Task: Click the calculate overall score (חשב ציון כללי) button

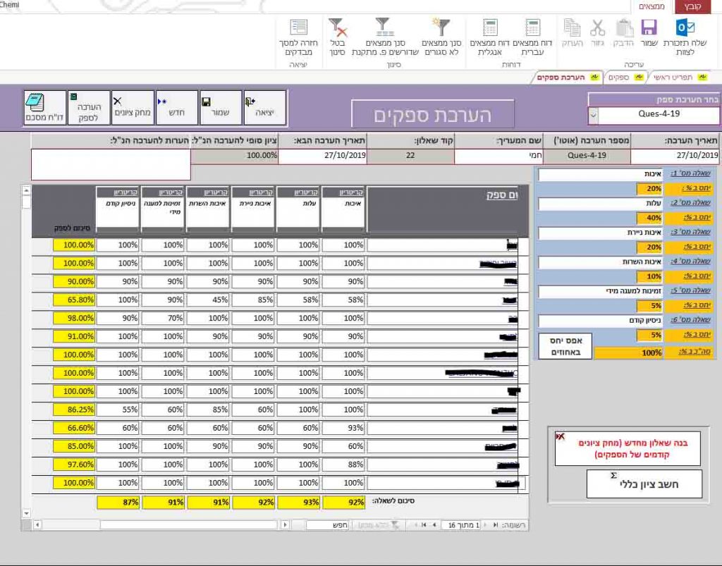Action: [644, 484]
